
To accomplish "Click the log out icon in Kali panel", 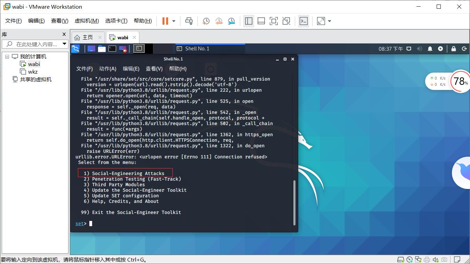I will click(x=464, y=49).
